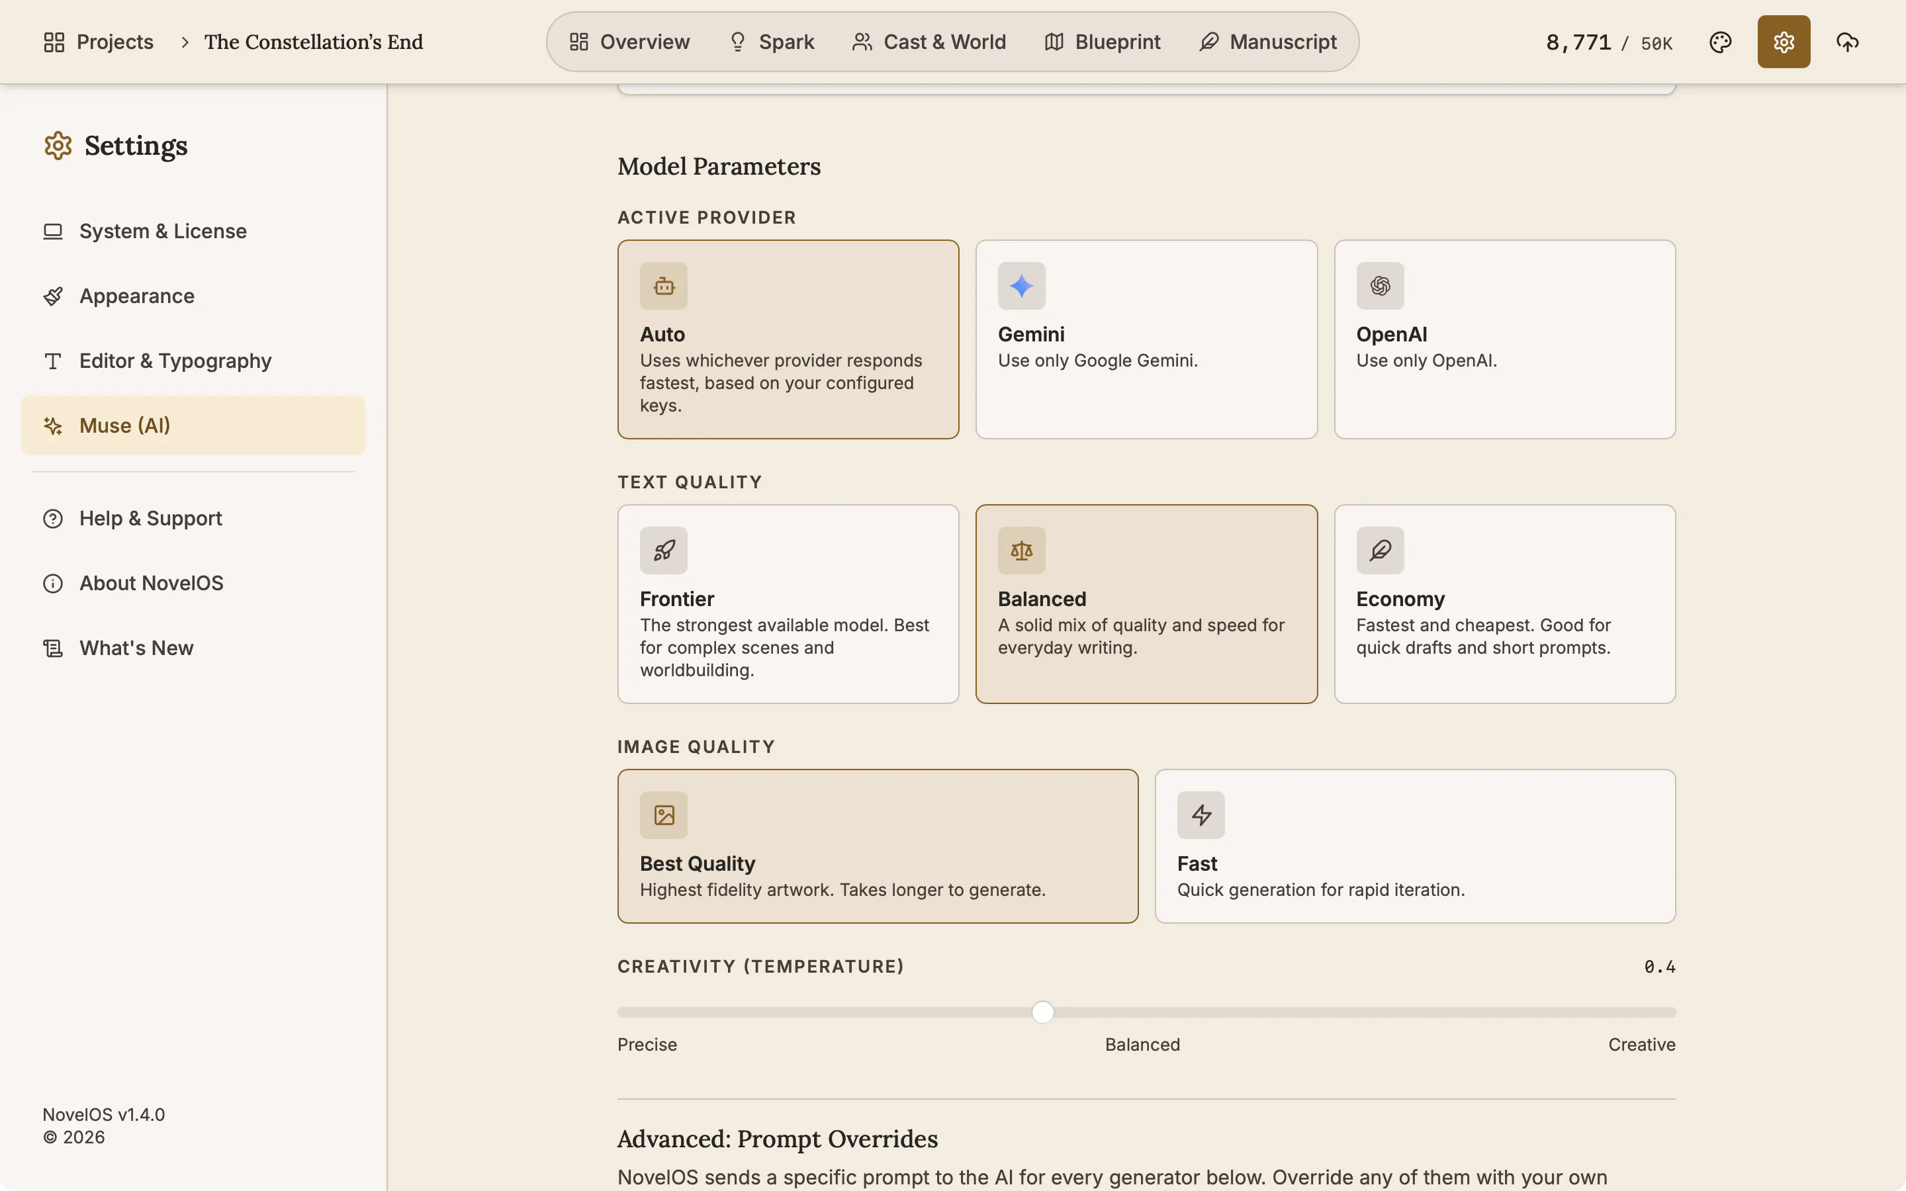Open the theme palette icon
The width and height of the screenshot is (1906, 1191).
click(1720, 42)
